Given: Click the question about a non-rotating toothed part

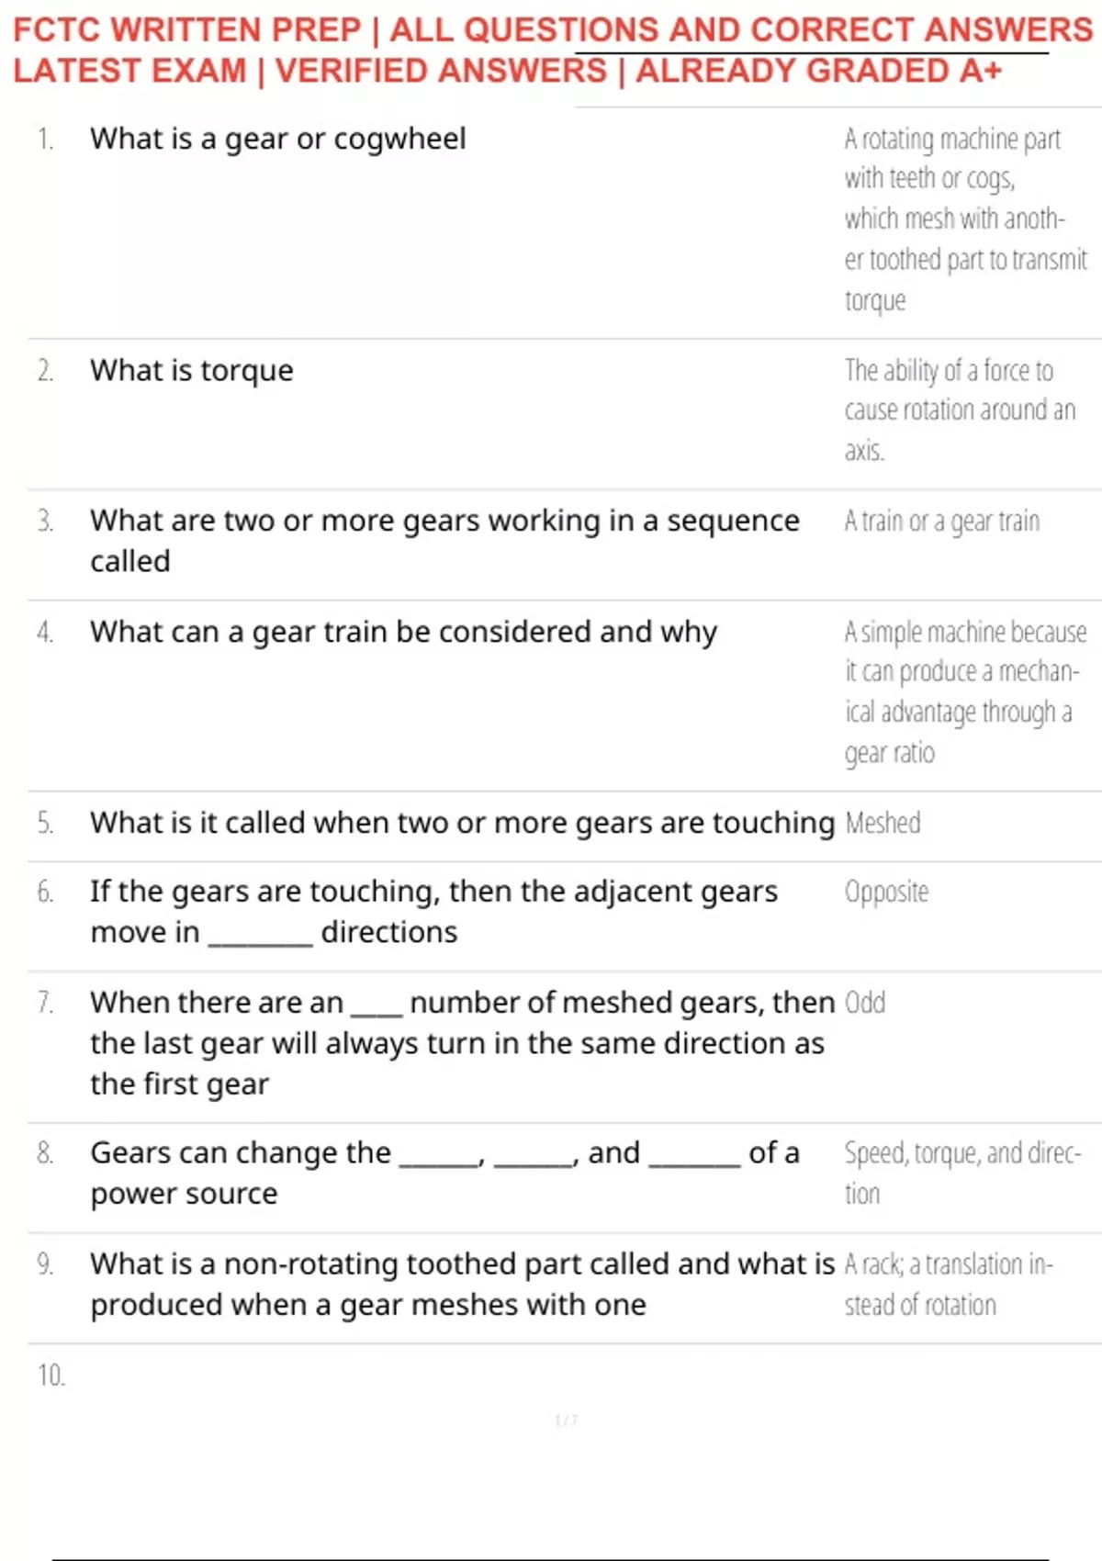Looking at the screenshot, I should [x=462, y=1284].
